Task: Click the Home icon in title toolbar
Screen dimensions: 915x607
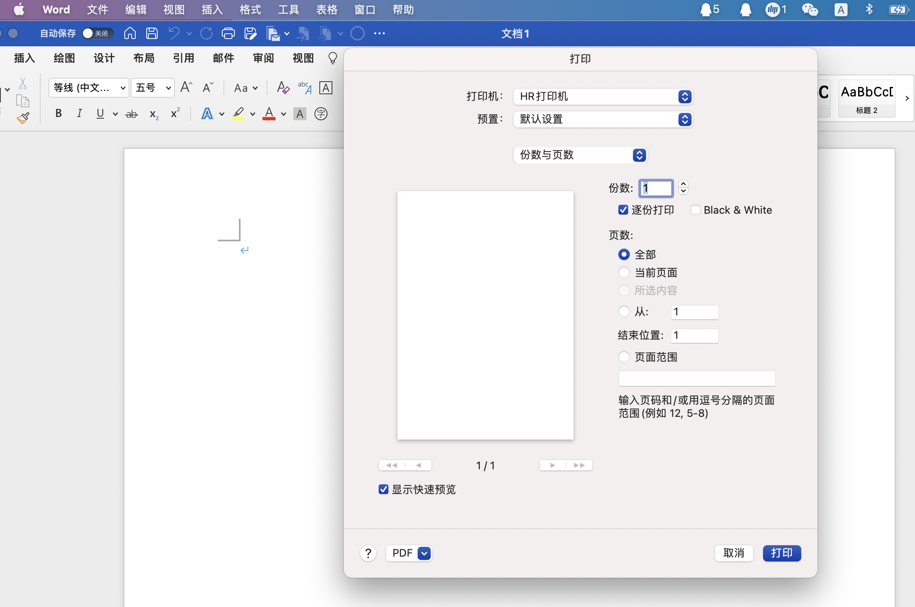Action: pos(130,33)
